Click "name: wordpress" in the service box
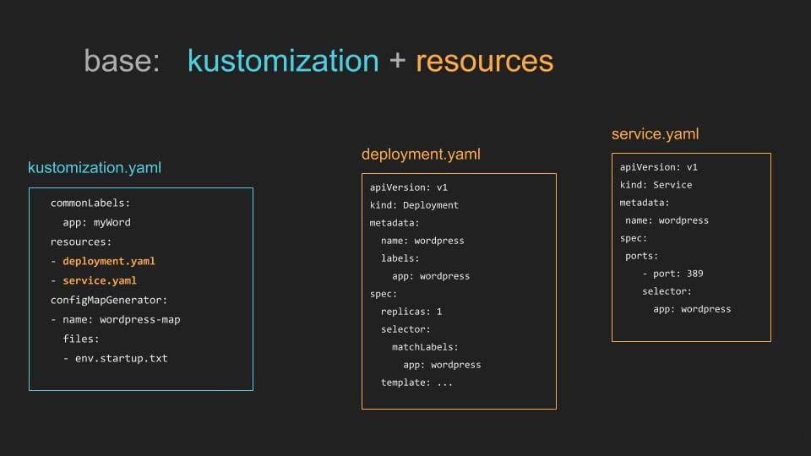 pos(667,220)
